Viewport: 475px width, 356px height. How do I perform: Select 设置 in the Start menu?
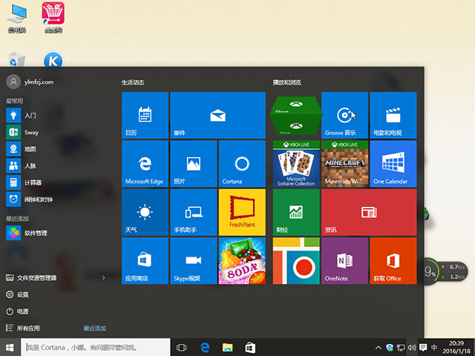click(22, 294)
